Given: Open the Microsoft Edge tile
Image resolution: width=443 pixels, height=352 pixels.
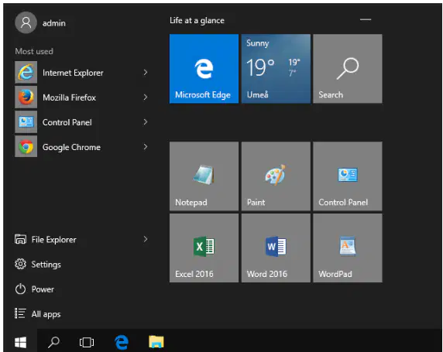Looking at the screenshot, I should point(204,69).
